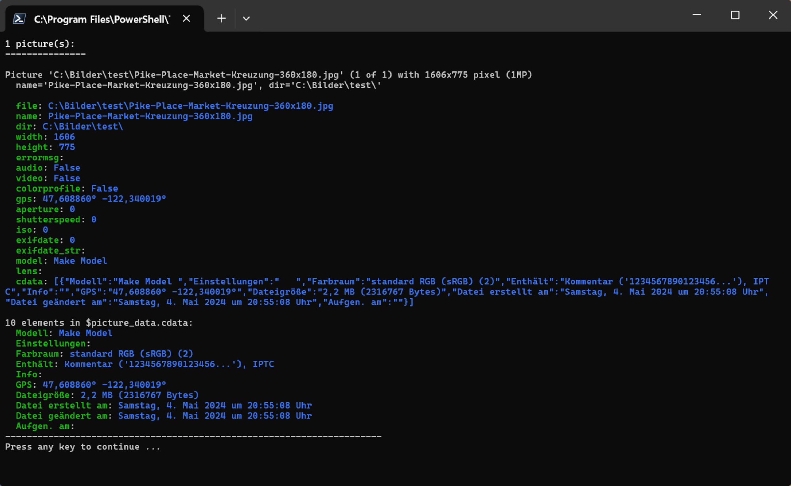
Task: Click the PowerShell icon in the tab
Action: [x=19, y=19]
